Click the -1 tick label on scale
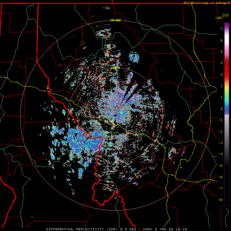The width and height of the screenshot is (231, 231). [220, 120]
